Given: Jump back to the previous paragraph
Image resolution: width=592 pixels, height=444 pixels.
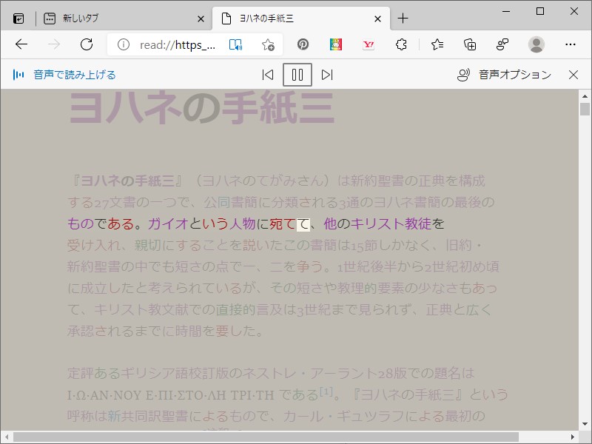Looking at the screenshot, I should (x=268, y=75).
